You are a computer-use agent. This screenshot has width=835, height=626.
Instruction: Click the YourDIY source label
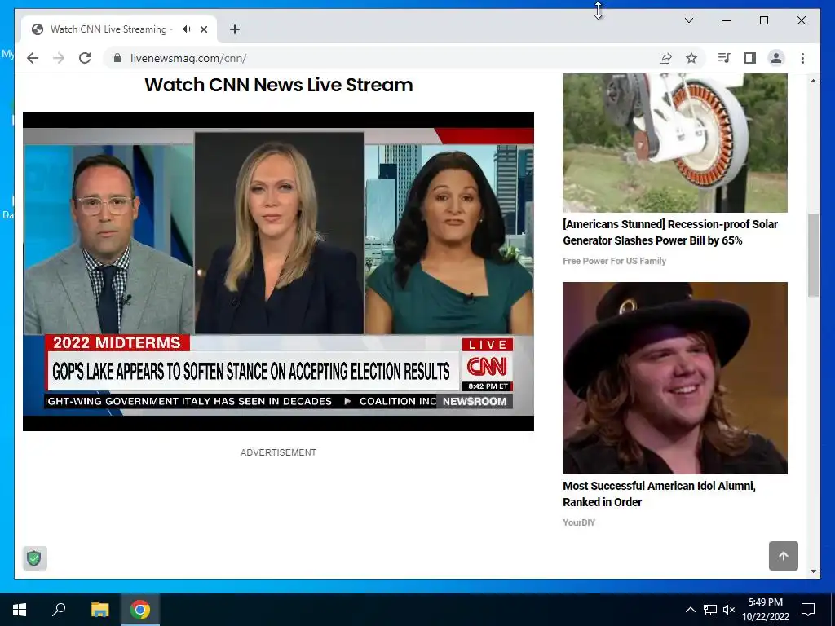tap(579, 522)
